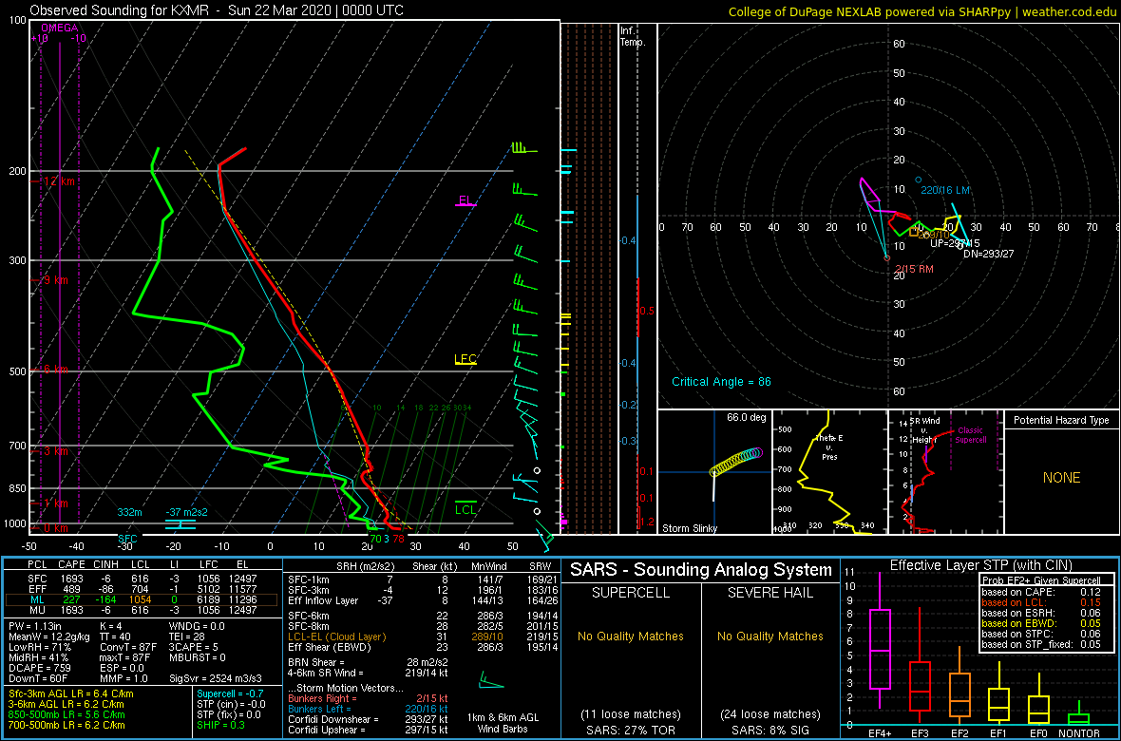This screenshot has height=741, width=1121.
Task: Click the yellow LFC level marker
Action: point(465,360)
